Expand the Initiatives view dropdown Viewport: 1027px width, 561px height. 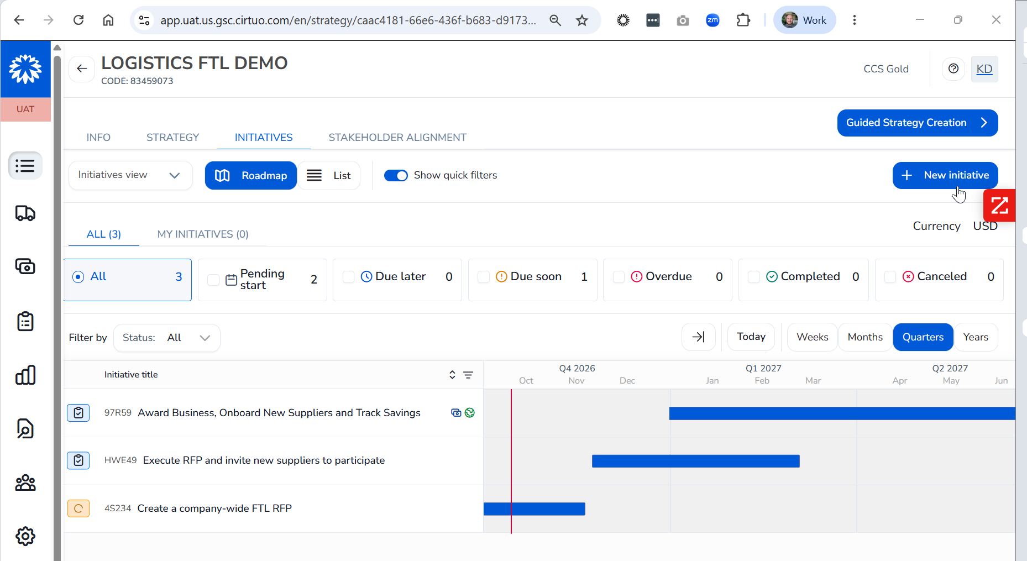(x=130, y=175)
